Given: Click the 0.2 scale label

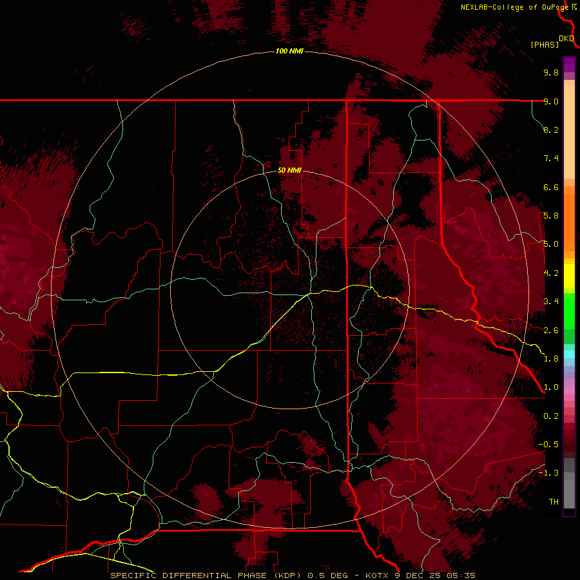Looking at the screenshot, I should click(551, 416).
